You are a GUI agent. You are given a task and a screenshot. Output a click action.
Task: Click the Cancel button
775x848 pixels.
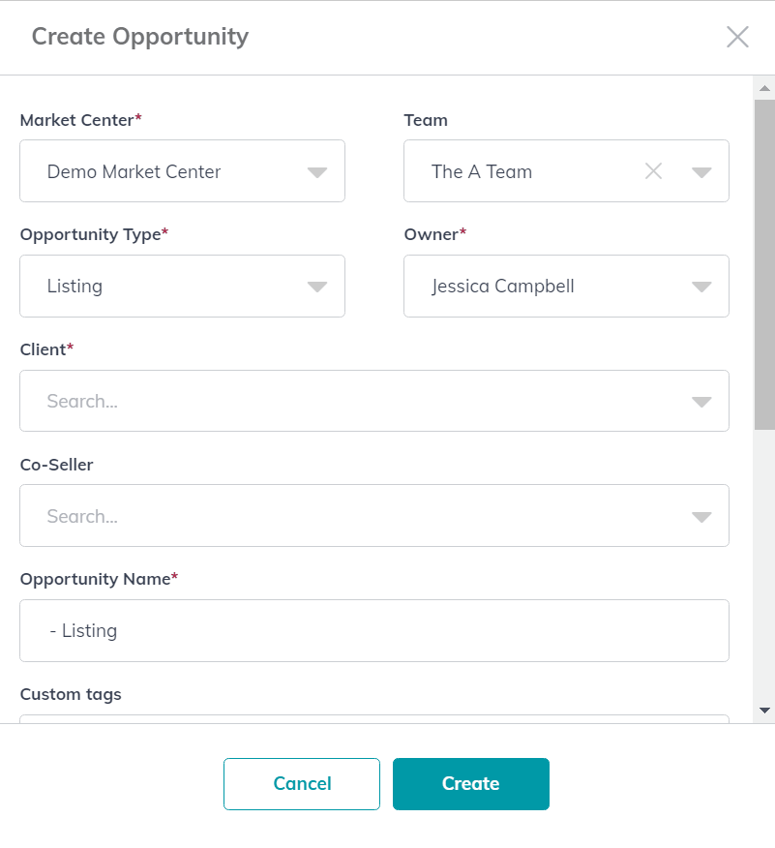[x=302, y=784]
